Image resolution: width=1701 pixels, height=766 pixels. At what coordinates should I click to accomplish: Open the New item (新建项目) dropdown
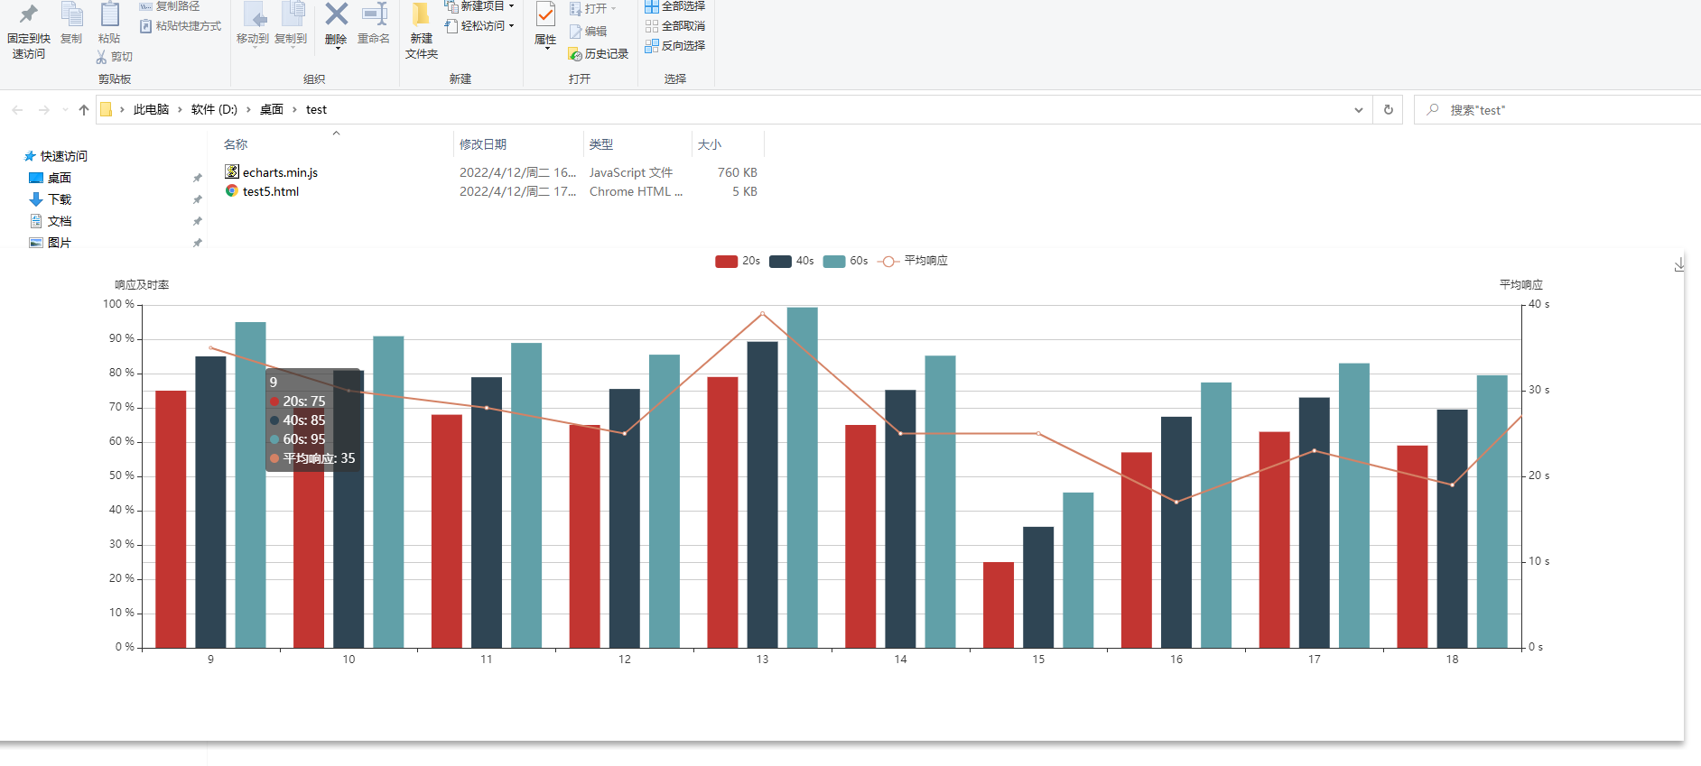coord(479,6)
